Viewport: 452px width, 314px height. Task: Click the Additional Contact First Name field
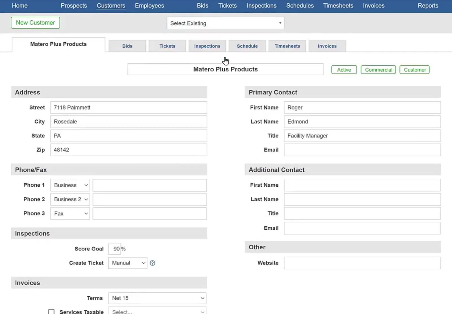(362, 185)
